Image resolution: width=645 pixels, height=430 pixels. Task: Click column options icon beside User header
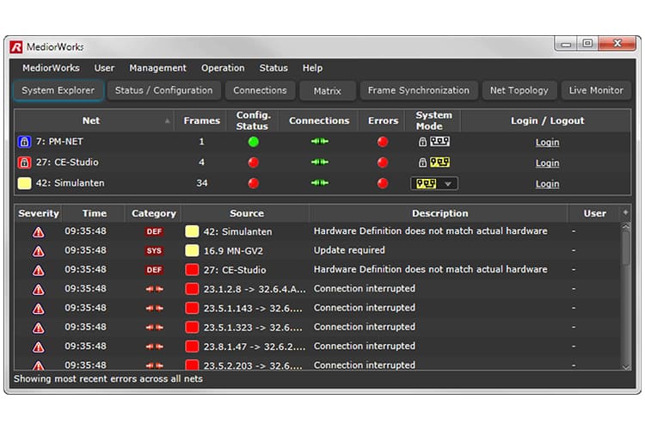tap(625, 212)
